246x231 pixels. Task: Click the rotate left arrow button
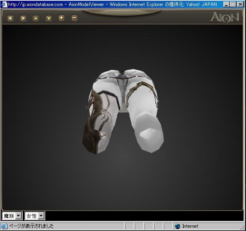(11, 18)
